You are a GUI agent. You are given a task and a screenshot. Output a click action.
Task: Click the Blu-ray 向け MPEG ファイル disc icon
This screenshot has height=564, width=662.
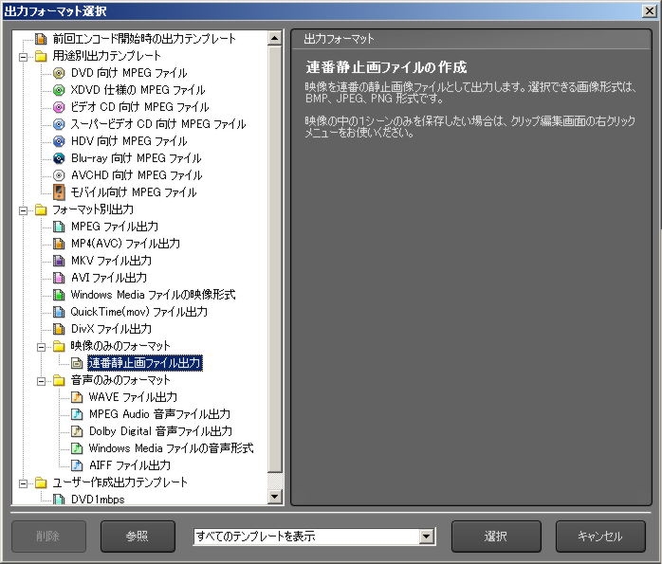pos(59,158)
